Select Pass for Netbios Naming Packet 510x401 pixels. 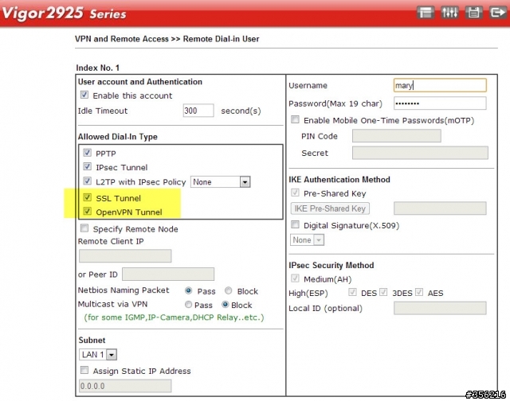(188, 290)
